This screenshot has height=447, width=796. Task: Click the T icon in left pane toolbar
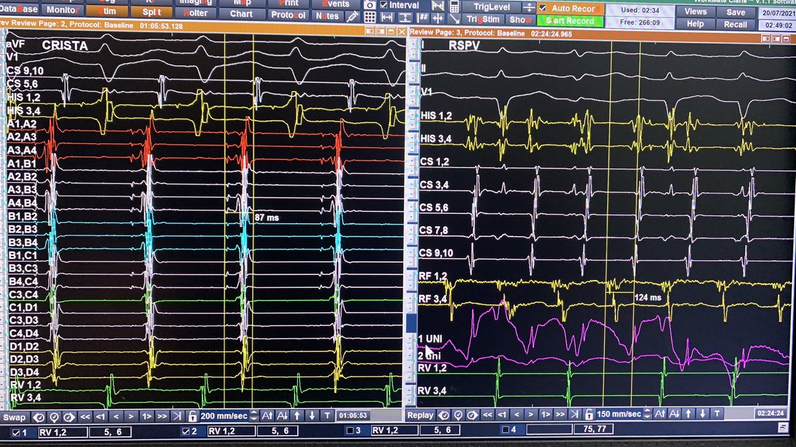pyautogui.click(x=327, y=416)
